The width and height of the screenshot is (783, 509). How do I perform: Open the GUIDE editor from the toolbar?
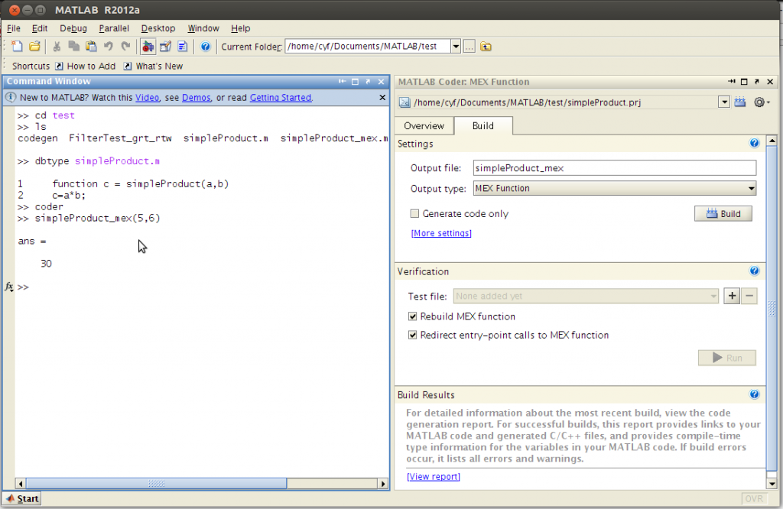(165, 46)
